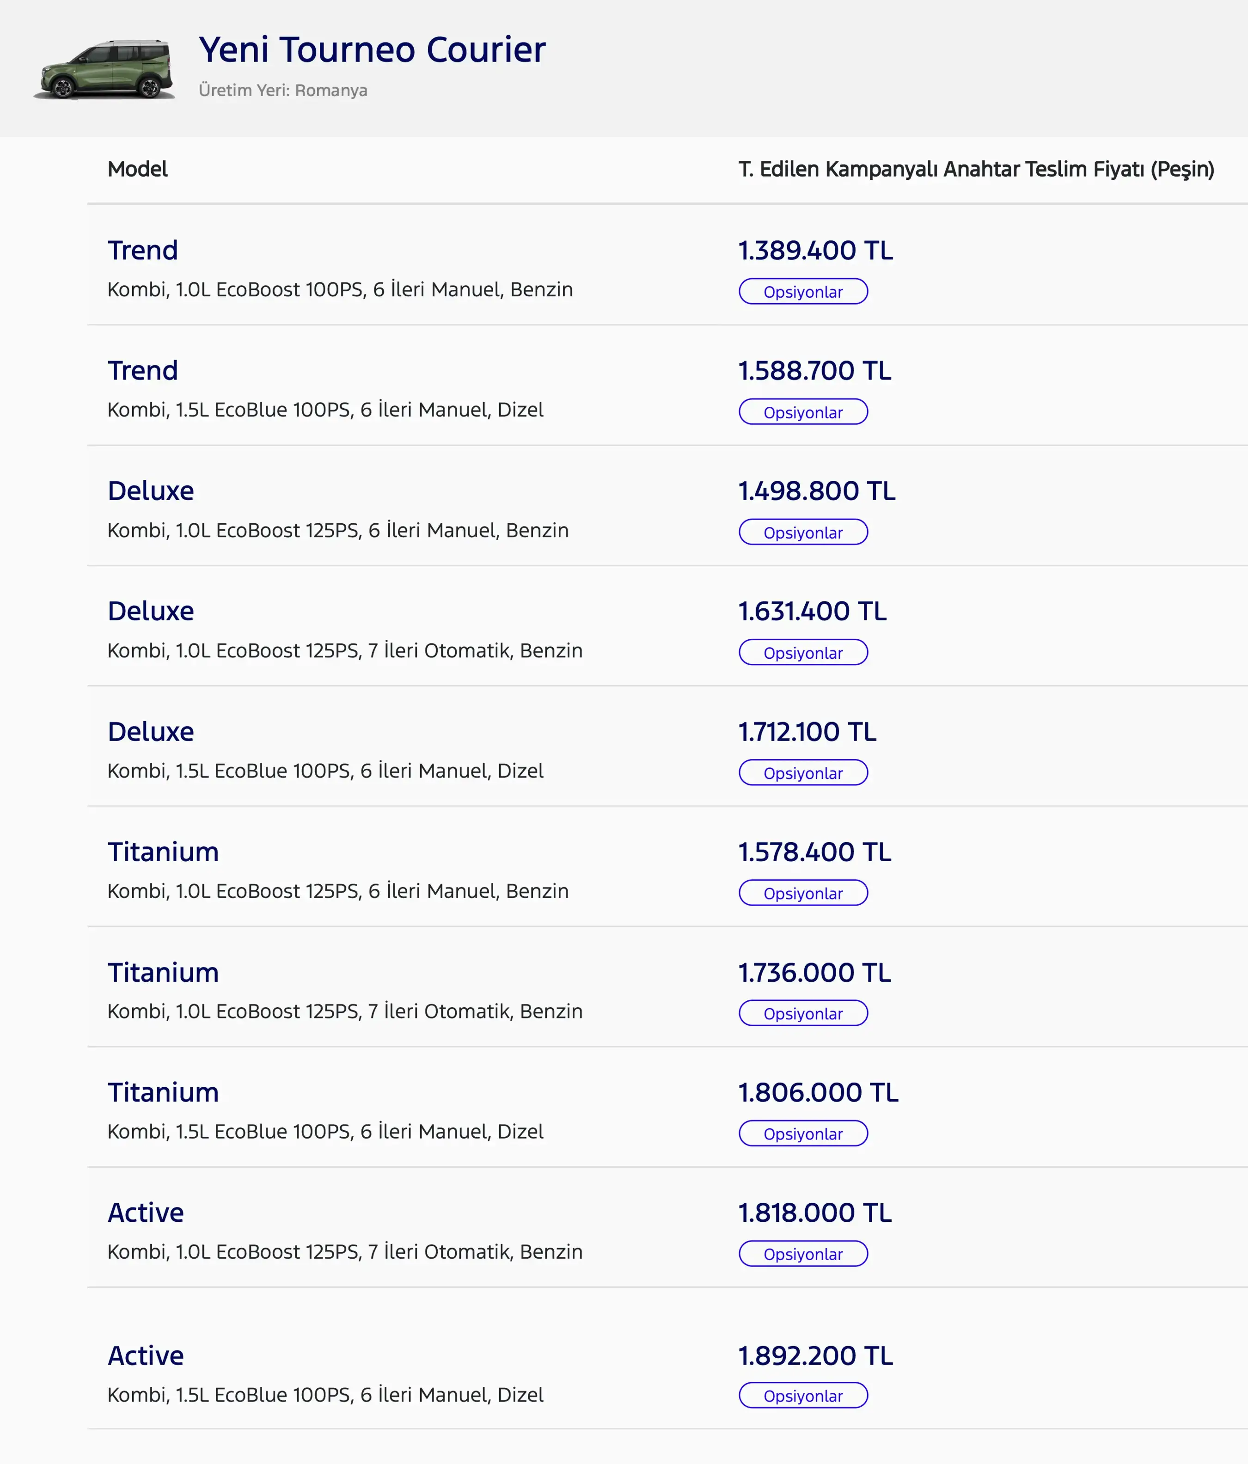Image resolution: width=1248 pixels, height=1464 pixels.
Task: View Opsiyonlar for Deluxe 1.712.100 TL
Action: click(x=803, y=772)
